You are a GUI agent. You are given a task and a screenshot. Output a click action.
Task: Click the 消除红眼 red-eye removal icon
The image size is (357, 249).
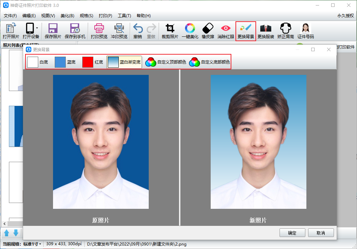[225, 29]
